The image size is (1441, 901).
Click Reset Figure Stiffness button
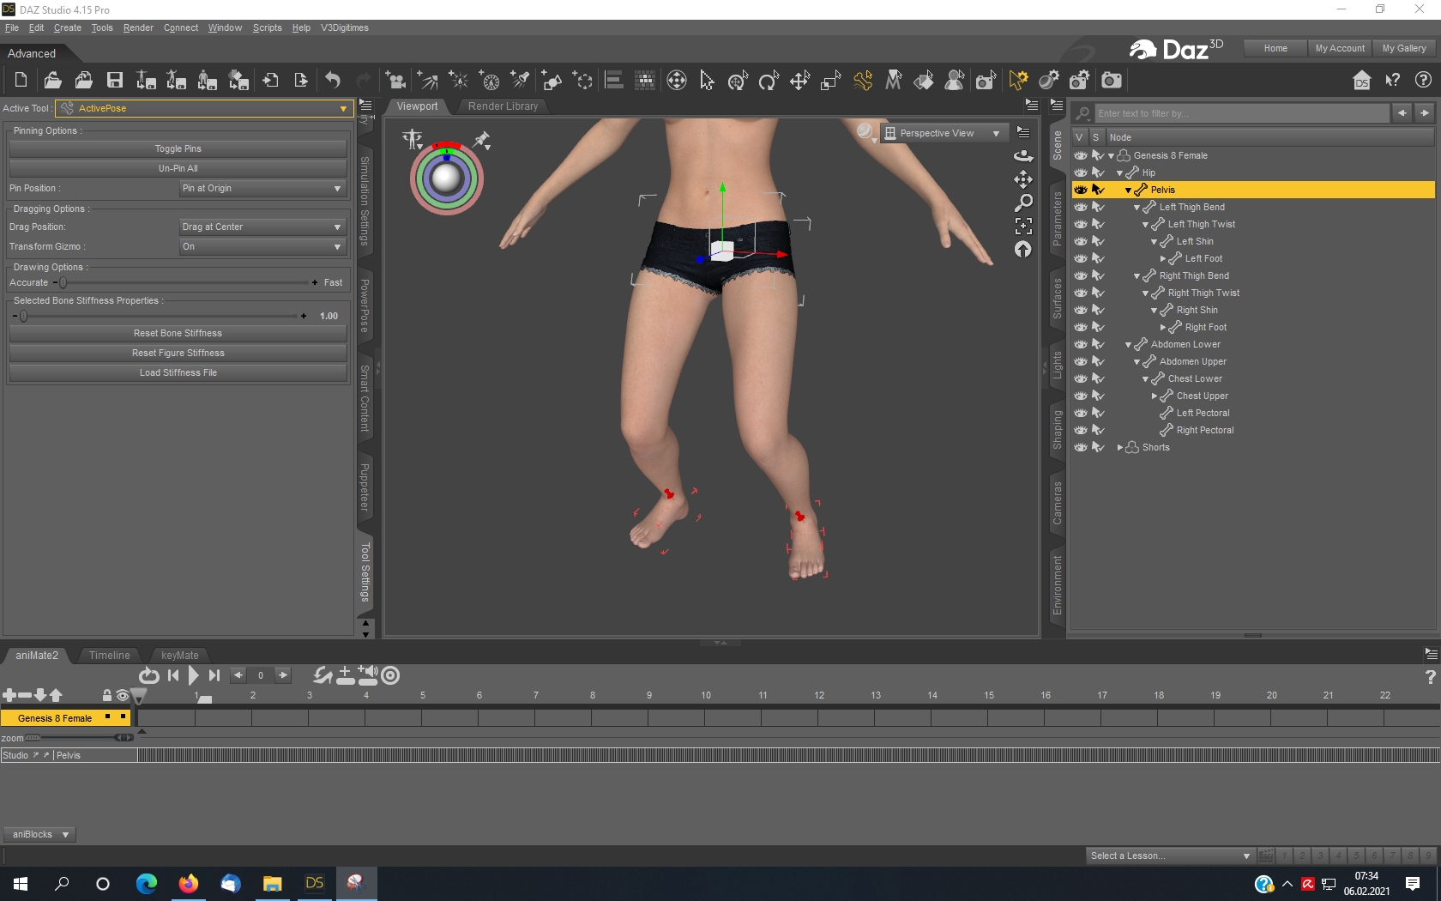point(178,353)
